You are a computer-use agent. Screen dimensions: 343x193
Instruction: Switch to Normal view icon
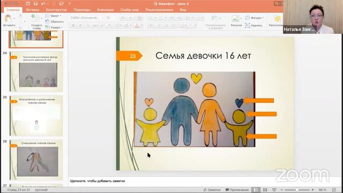[256, 190]
